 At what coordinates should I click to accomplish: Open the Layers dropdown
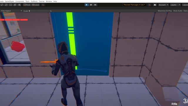tap(175, 5)
